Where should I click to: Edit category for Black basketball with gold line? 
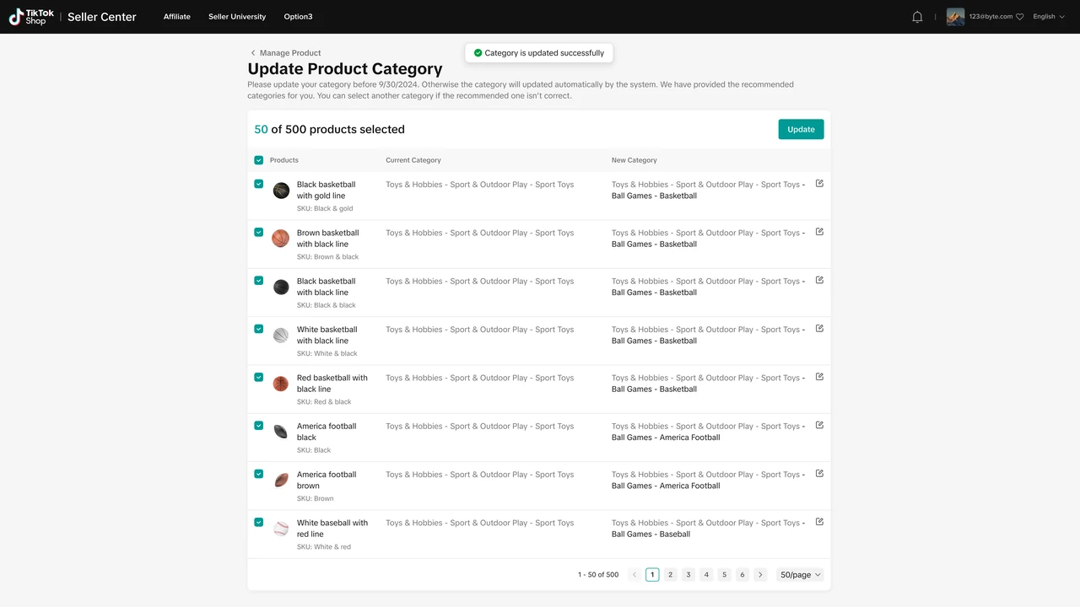[819, 184]
